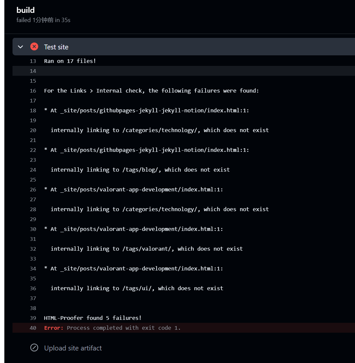This screenshot has width=355, height=363.
Task: Click the skipped icon beside Upload site artifact
Action: click(x=34, y=348)
